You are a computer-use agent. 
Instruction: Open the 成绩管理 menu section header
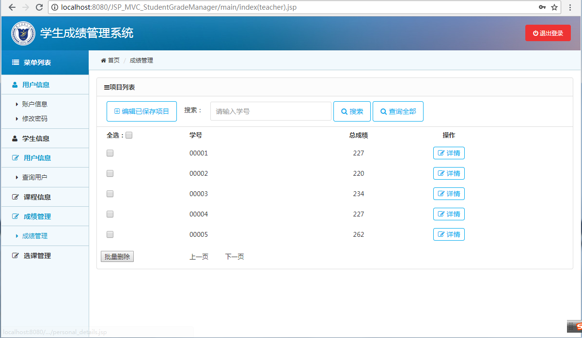45,216
